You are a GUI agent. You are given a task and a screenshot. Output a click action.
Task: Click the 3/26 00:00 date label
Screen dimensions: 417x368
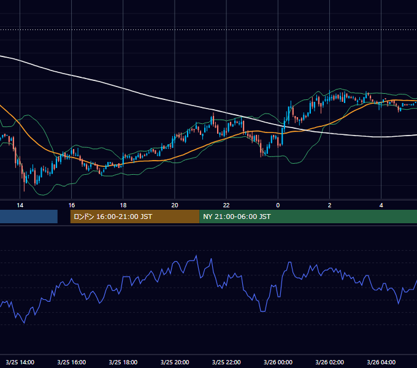point(278,362)
